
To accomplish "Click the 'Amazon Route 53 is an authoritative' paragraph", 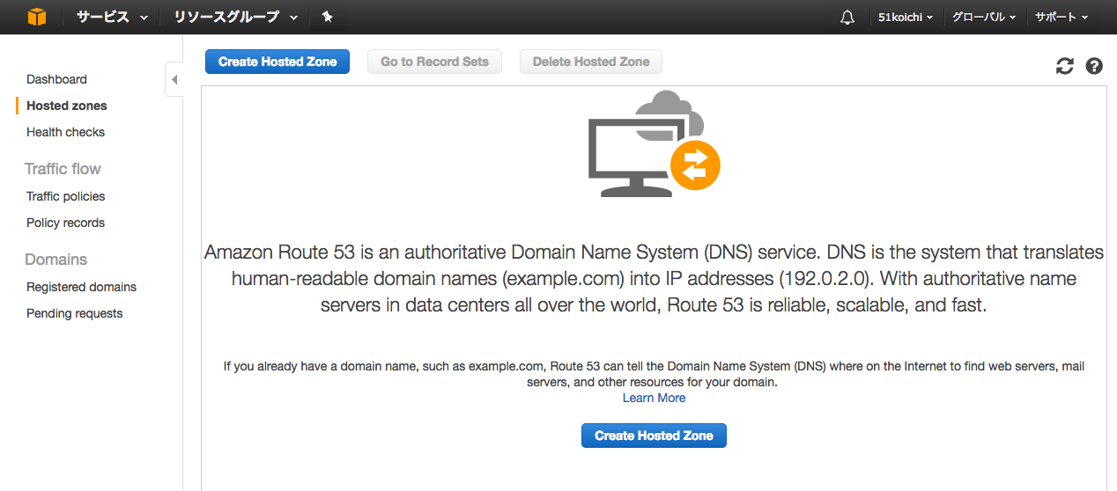I will click(x=654, y=279).
